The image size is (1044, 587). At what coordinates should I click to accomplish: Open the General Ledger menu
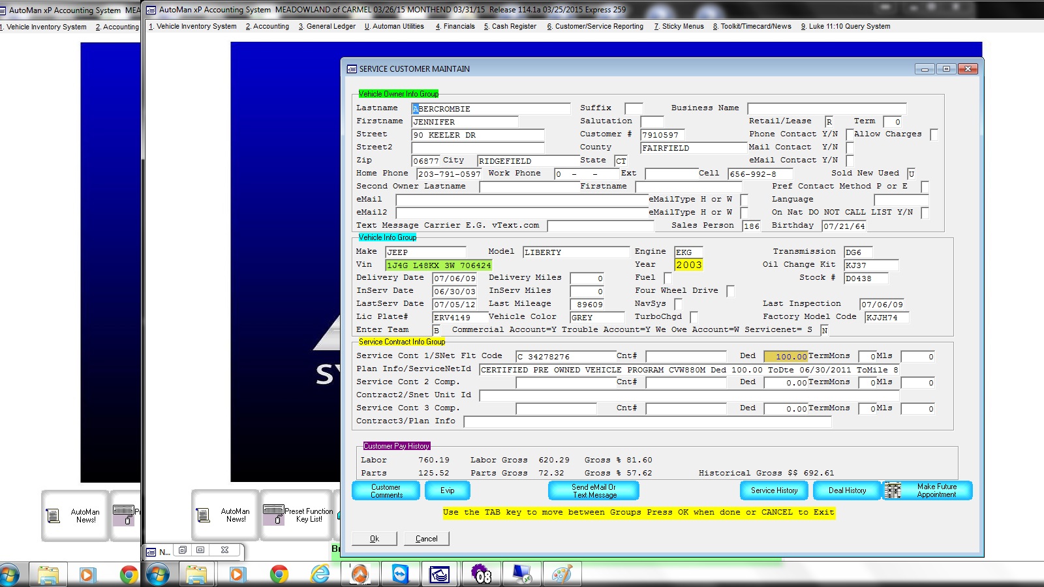point(327,27)
